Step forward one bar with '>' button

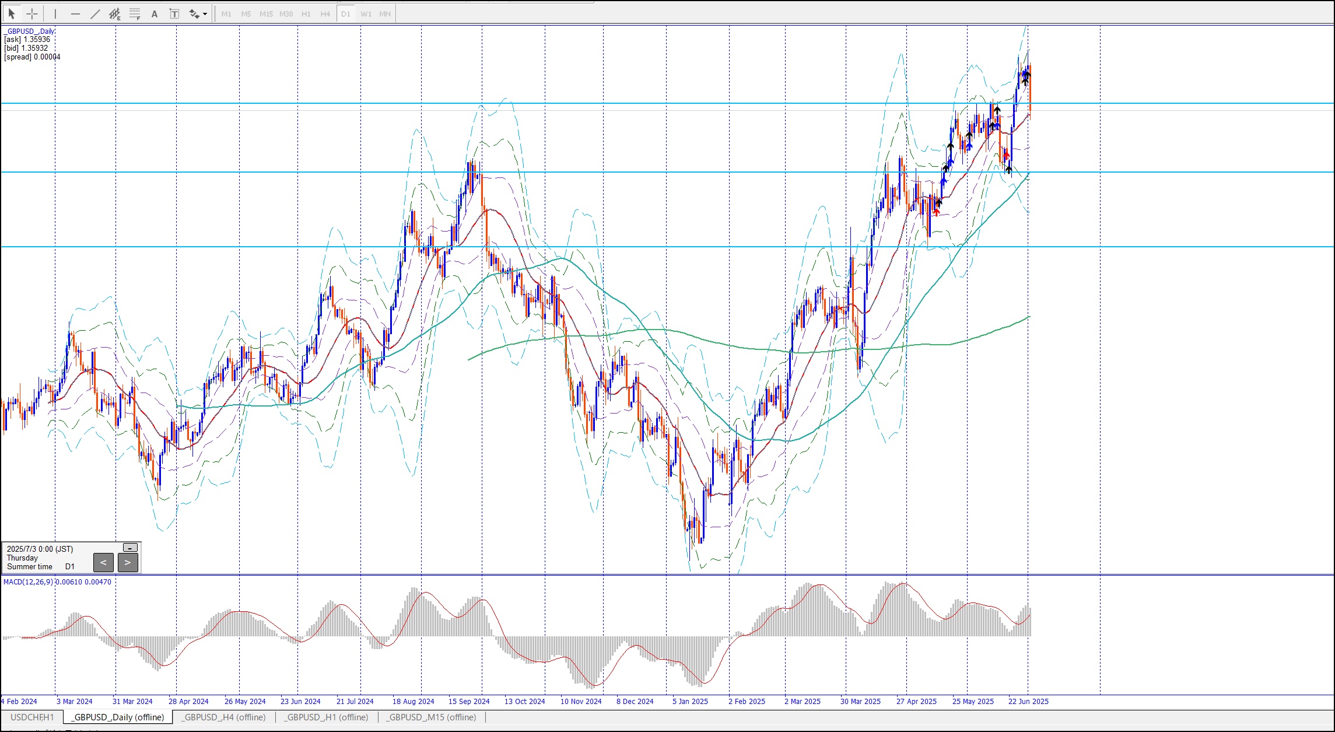click(x=128, y=562)
